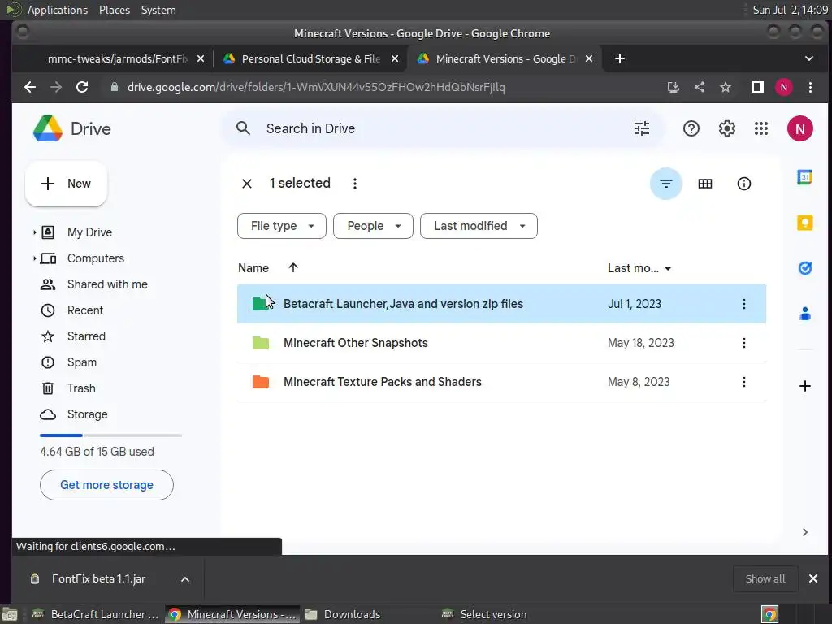Open the File type filter dropdown

point(282,226)
